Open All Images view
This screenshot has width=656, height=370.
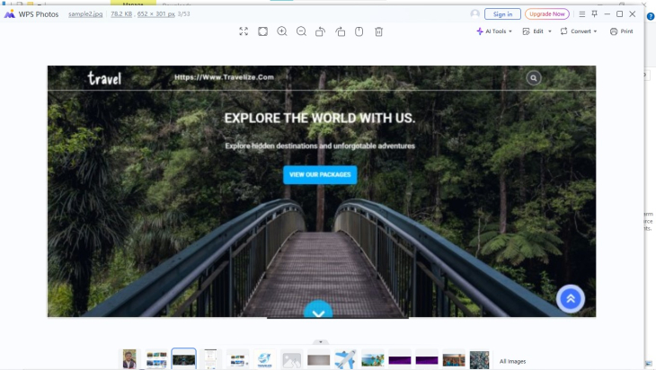tap(512, 361)
